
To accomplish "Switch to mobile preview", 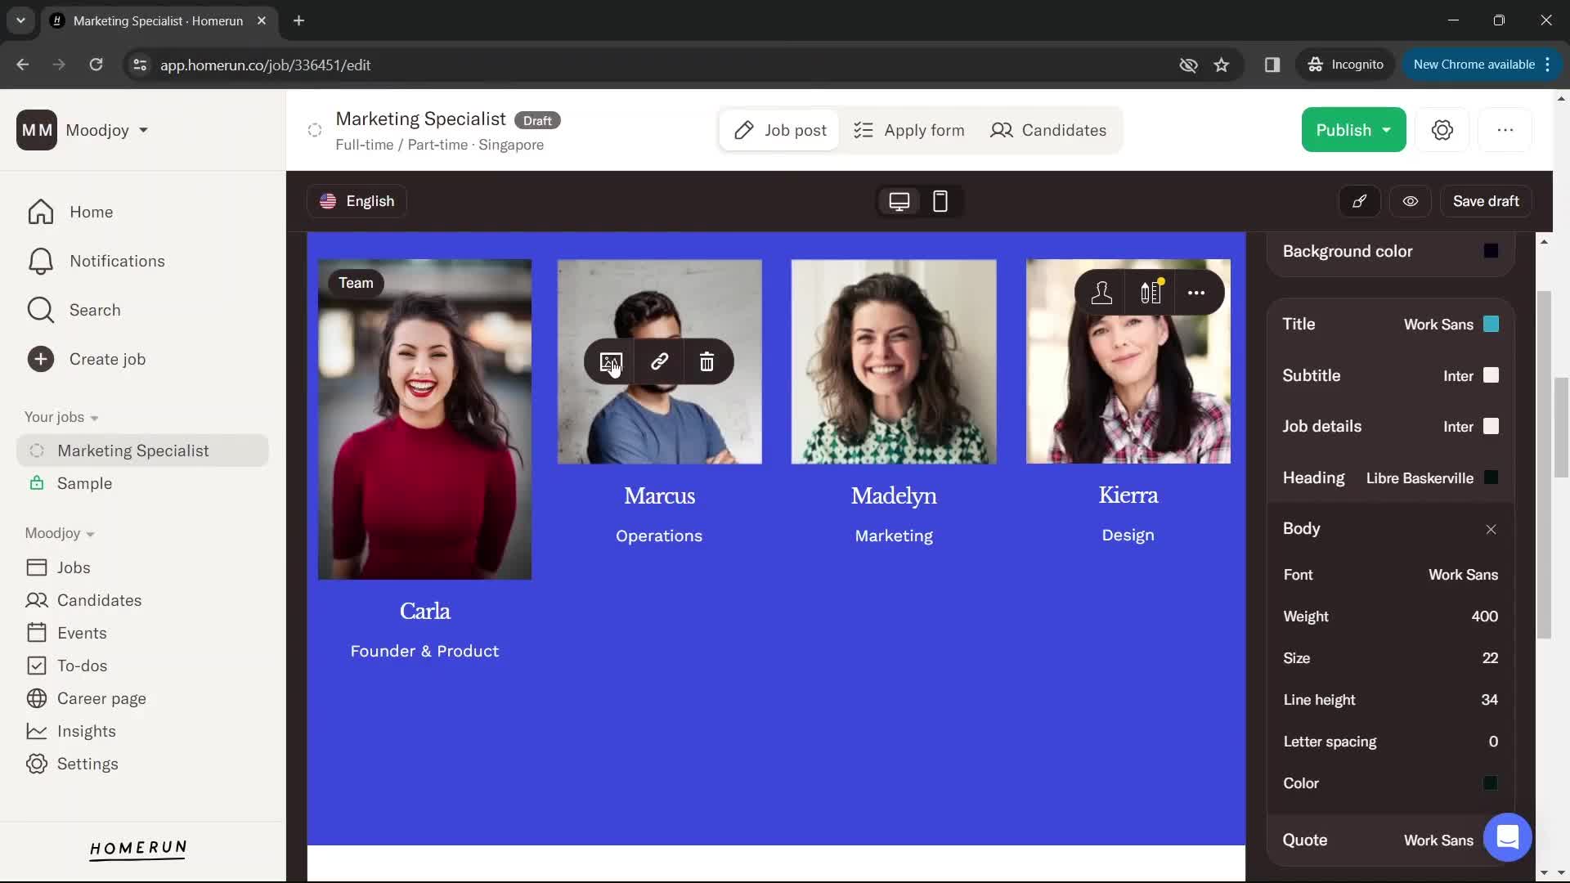I will (x=940, y=201).
